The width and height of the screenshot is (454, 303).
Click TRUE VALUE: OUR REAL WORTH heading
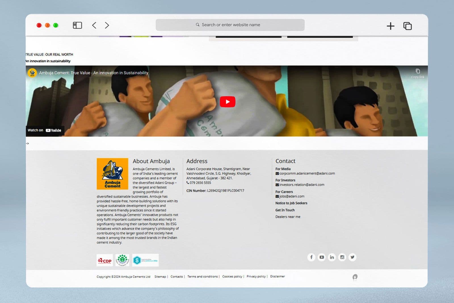click(49, 55)
